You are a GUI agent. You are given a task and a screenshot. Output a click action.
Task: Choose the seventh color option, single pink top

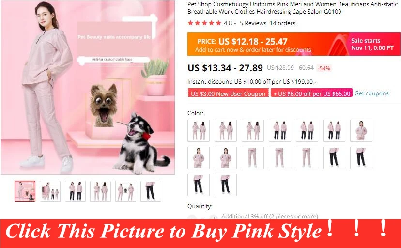pos(361,131)
